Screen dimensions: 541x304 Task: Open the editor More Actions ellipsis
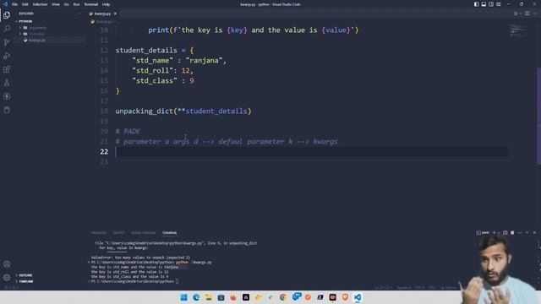tap(535, 14)
